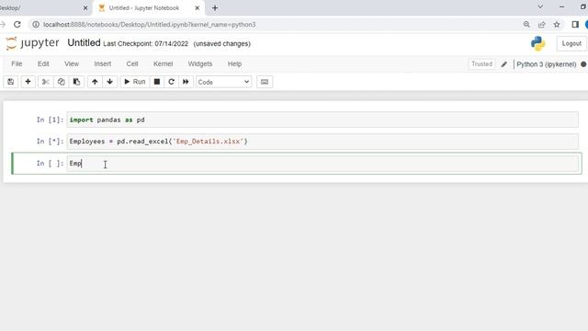Open a new browser tab with plus
This screenshot has width=588, height=331.
click(x=215, y=8)
